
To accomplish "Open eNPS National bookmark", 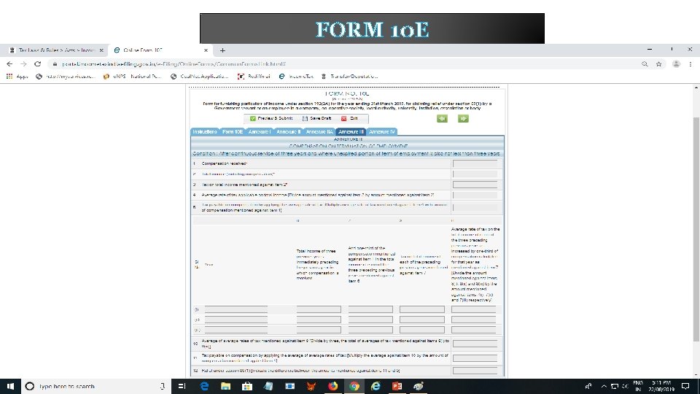I will tap(132, 77).
